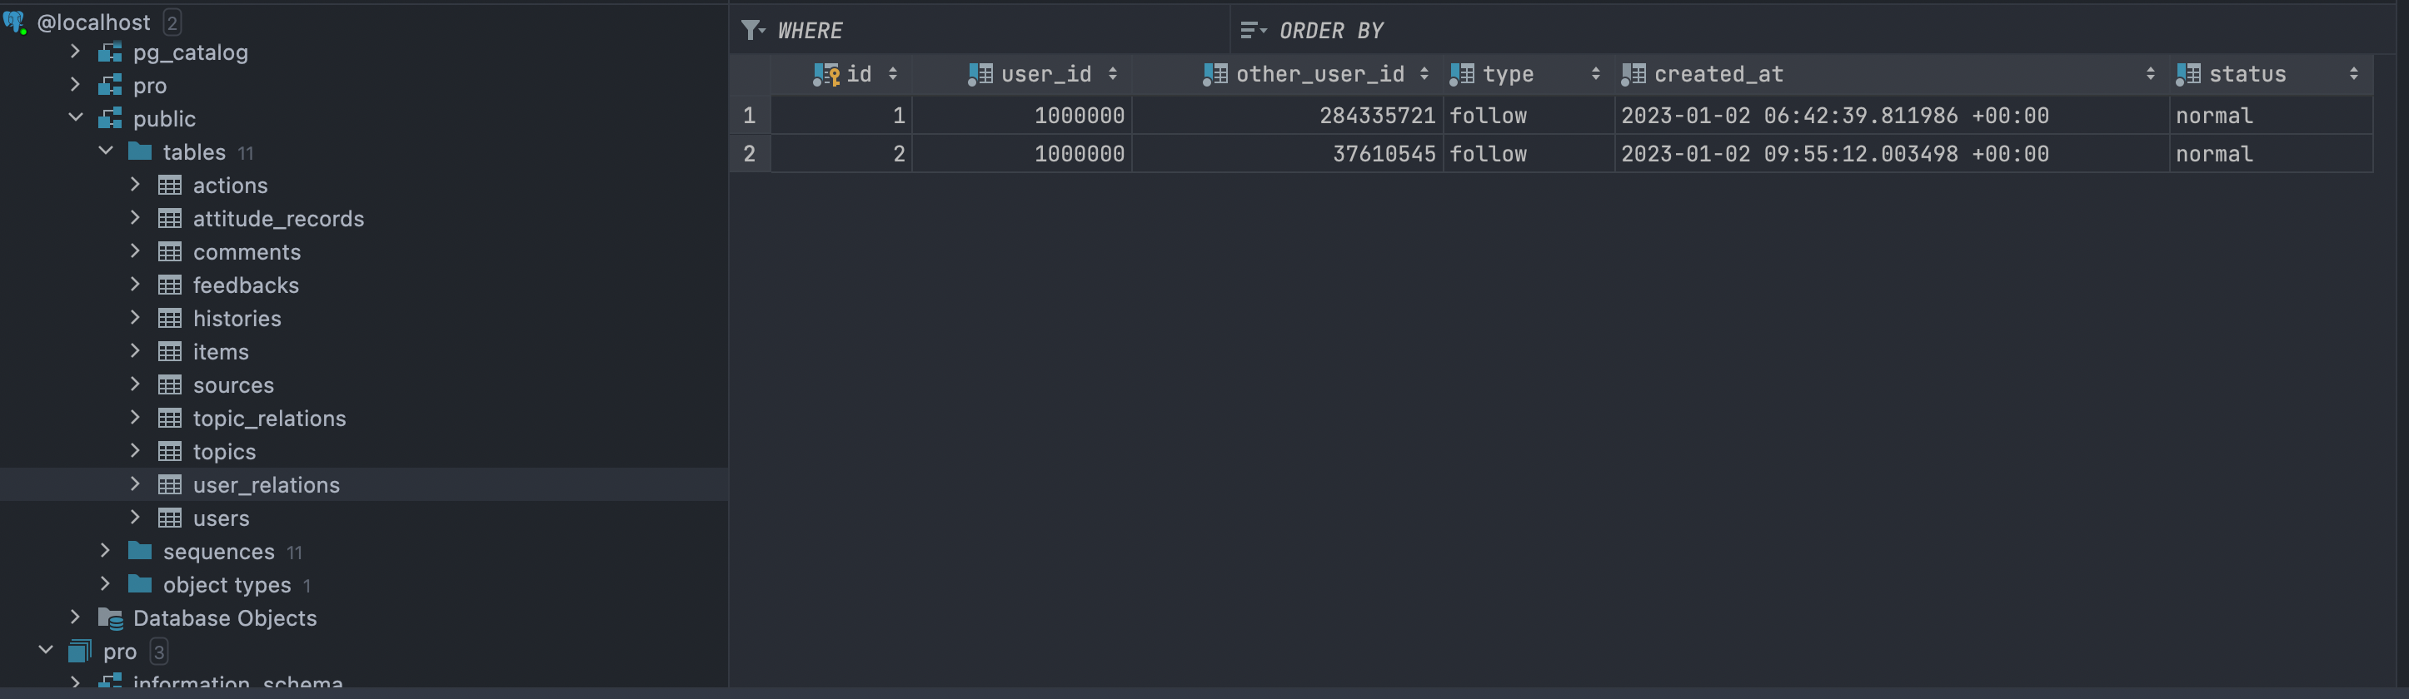
Task: Click the sources table icon
Action: (x=170, y=385)
